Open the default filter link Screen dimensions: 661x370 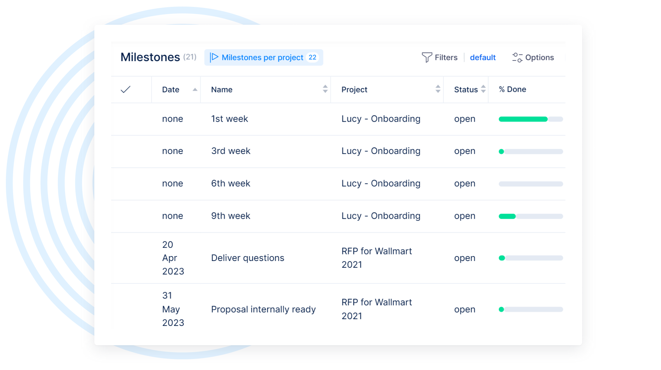coord(483,57)
